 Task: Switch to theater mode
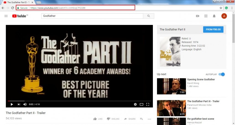click(142, 104)
